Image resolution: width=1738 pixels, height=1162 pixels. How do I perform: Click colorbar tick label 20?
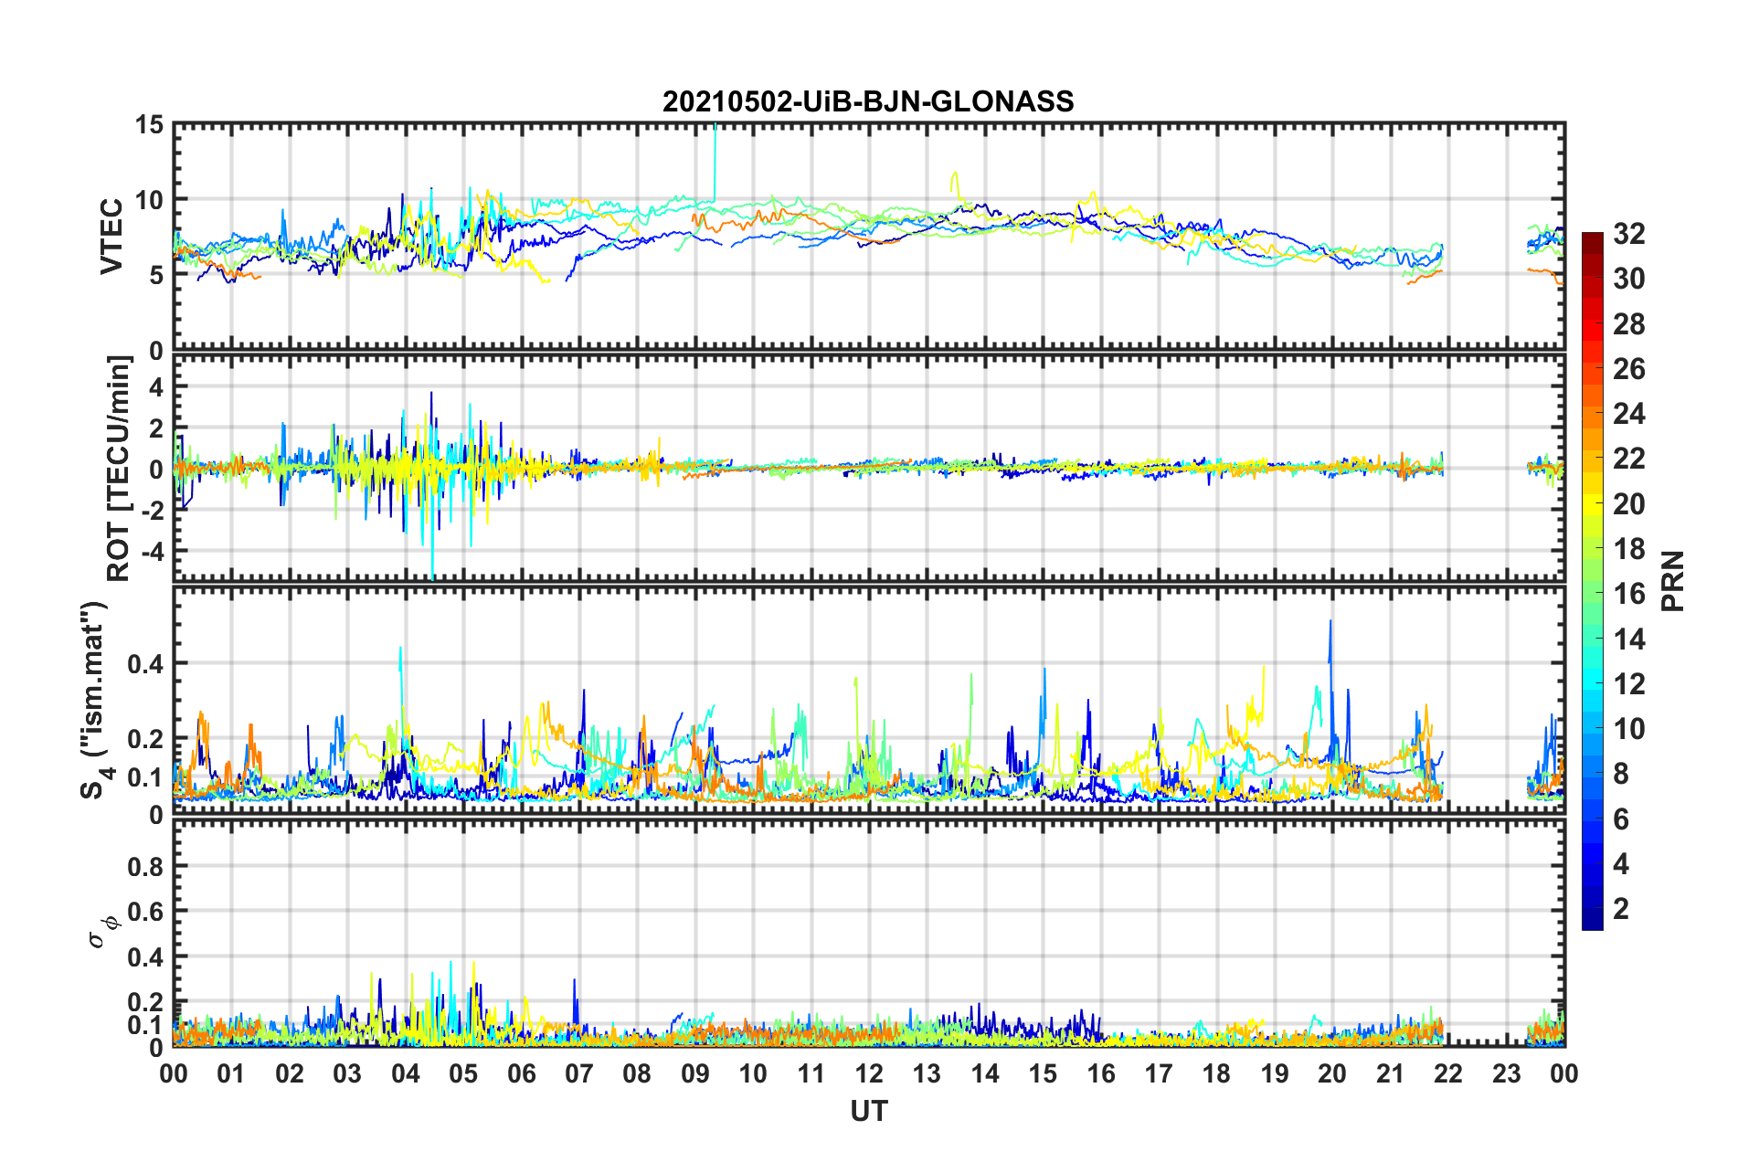click(x=1629, y=503)
